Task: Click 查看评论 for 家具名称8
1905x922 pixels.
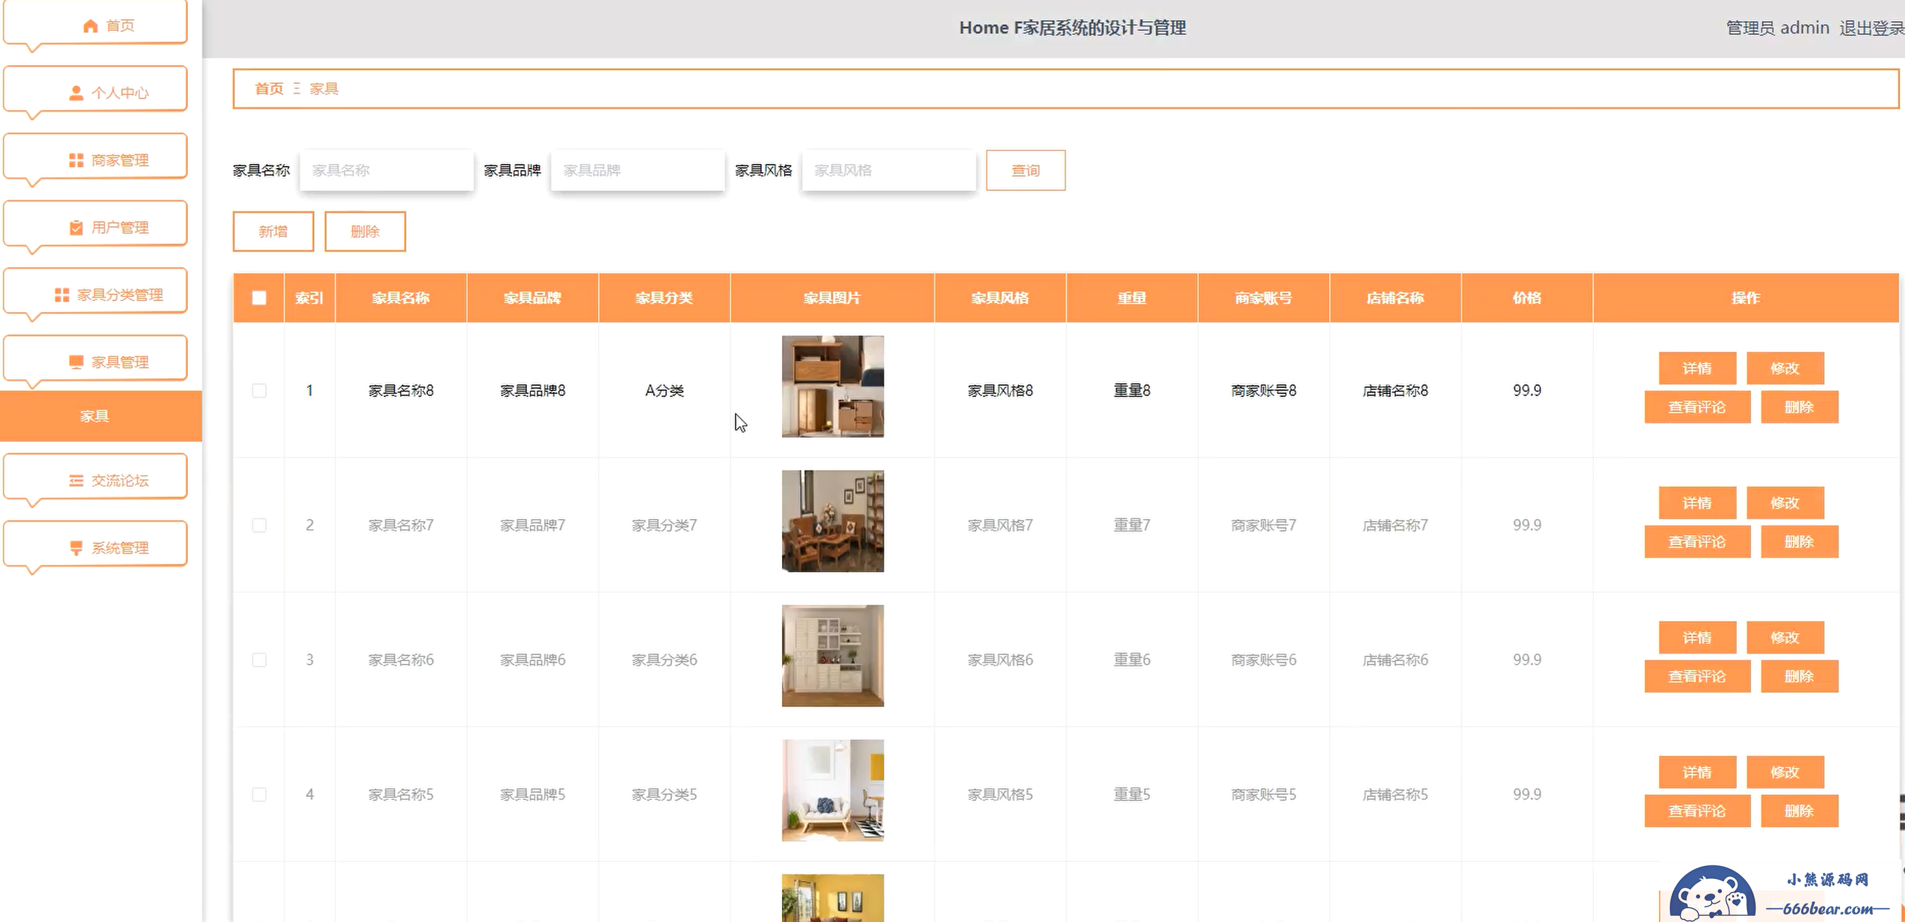Action: 1697,407
